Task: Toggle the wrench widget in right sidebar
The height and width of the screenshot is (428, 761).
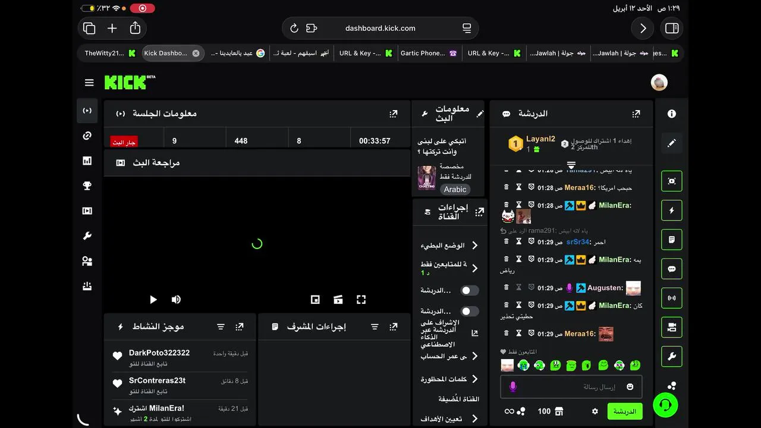Action: [672, 357]
